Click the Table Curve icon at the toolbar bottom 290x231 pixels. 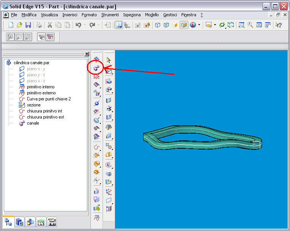(96, 218)
